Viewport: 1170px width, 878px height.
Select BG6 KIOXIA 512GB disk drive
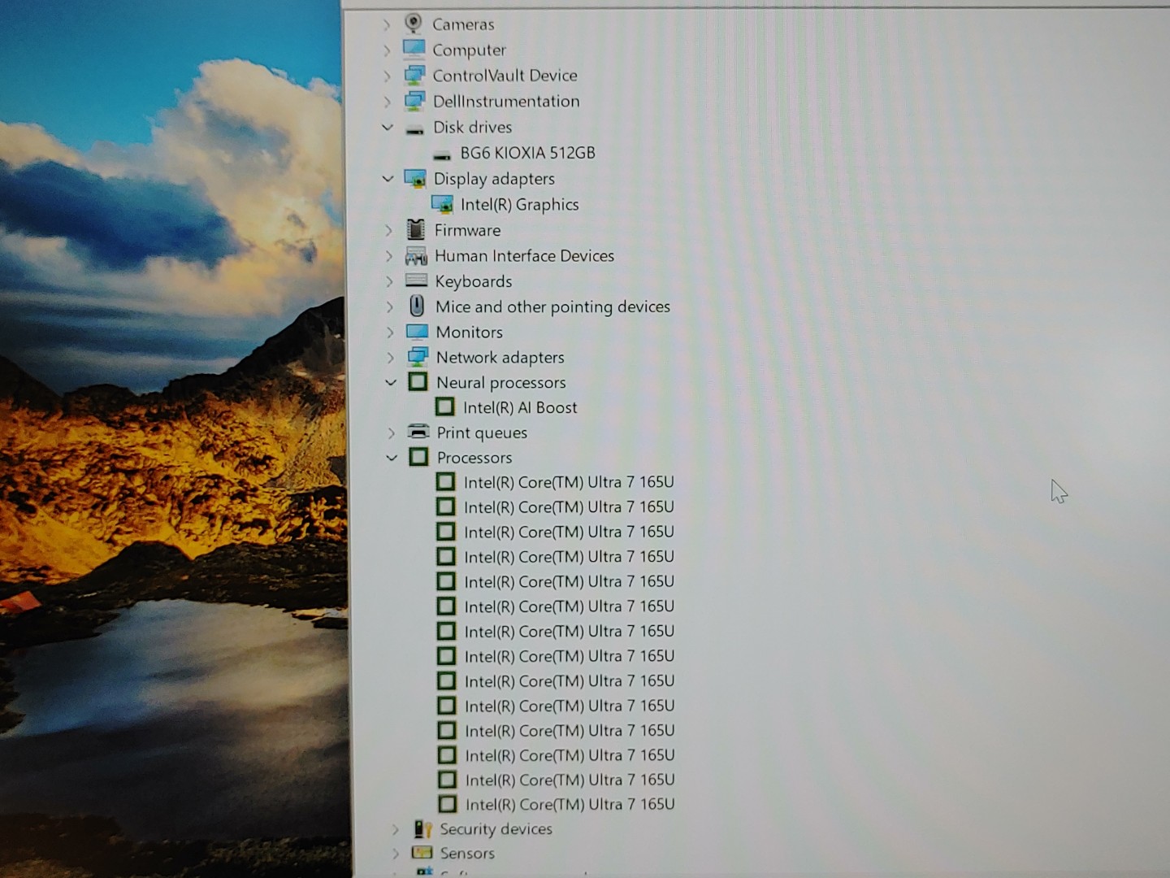(x=527, y=153)
